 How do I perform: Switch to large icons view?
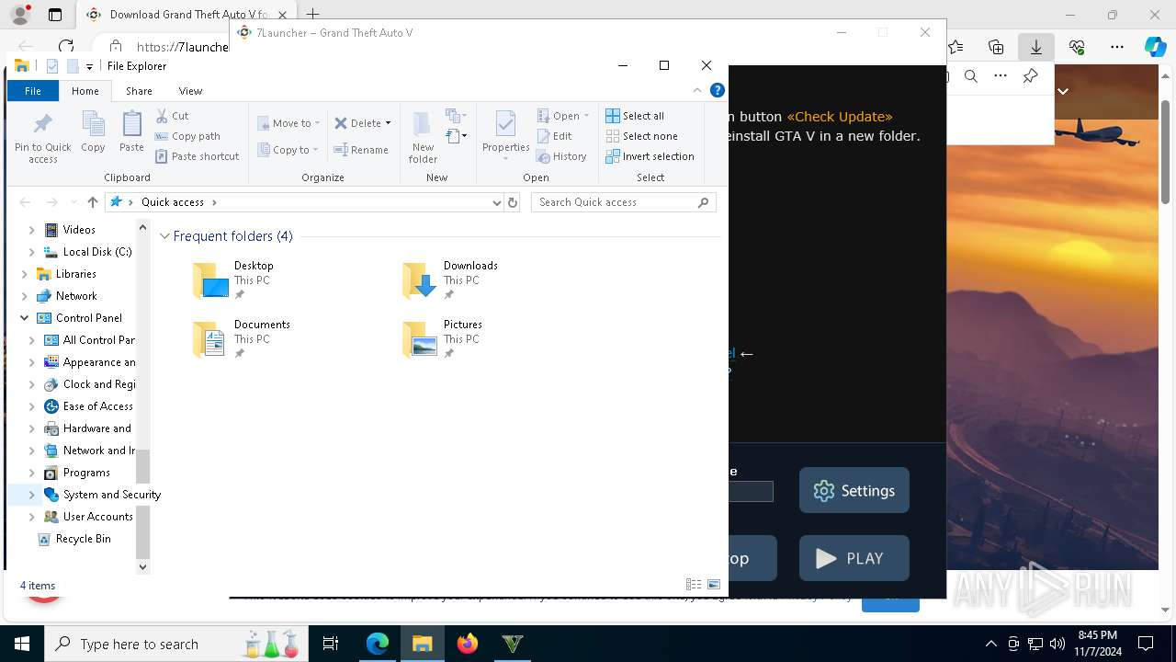click(714, 585)
